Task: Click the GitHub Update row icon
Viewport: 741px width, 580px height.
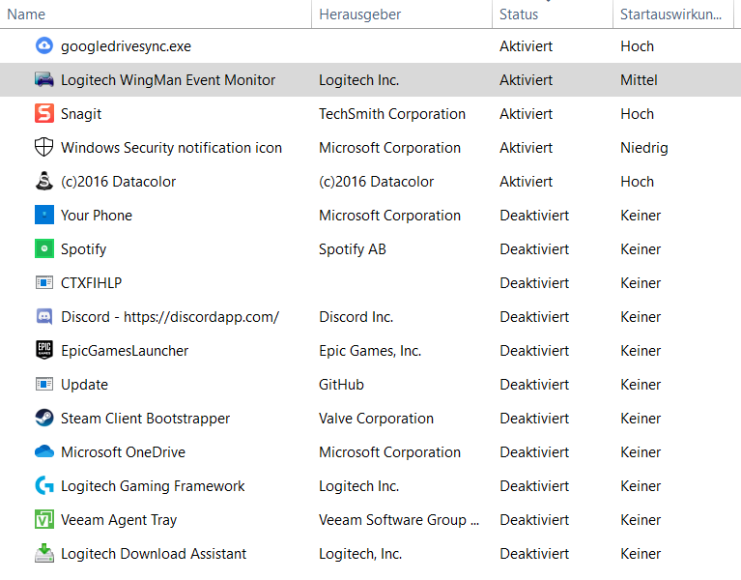Action: coord(43,385)
